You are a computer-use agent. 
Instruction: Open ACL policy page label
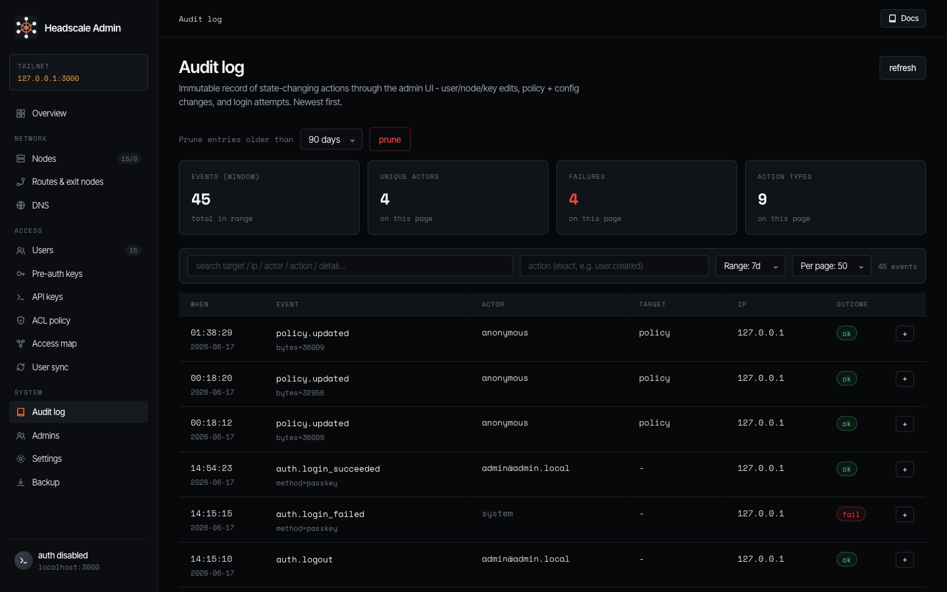tap(51, 320)
